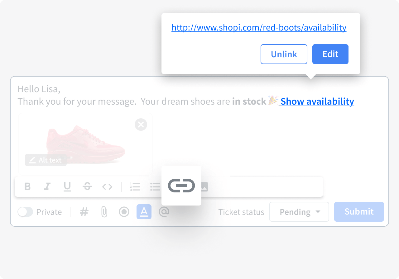Open the red-boots availability URL

pos(259,27)
